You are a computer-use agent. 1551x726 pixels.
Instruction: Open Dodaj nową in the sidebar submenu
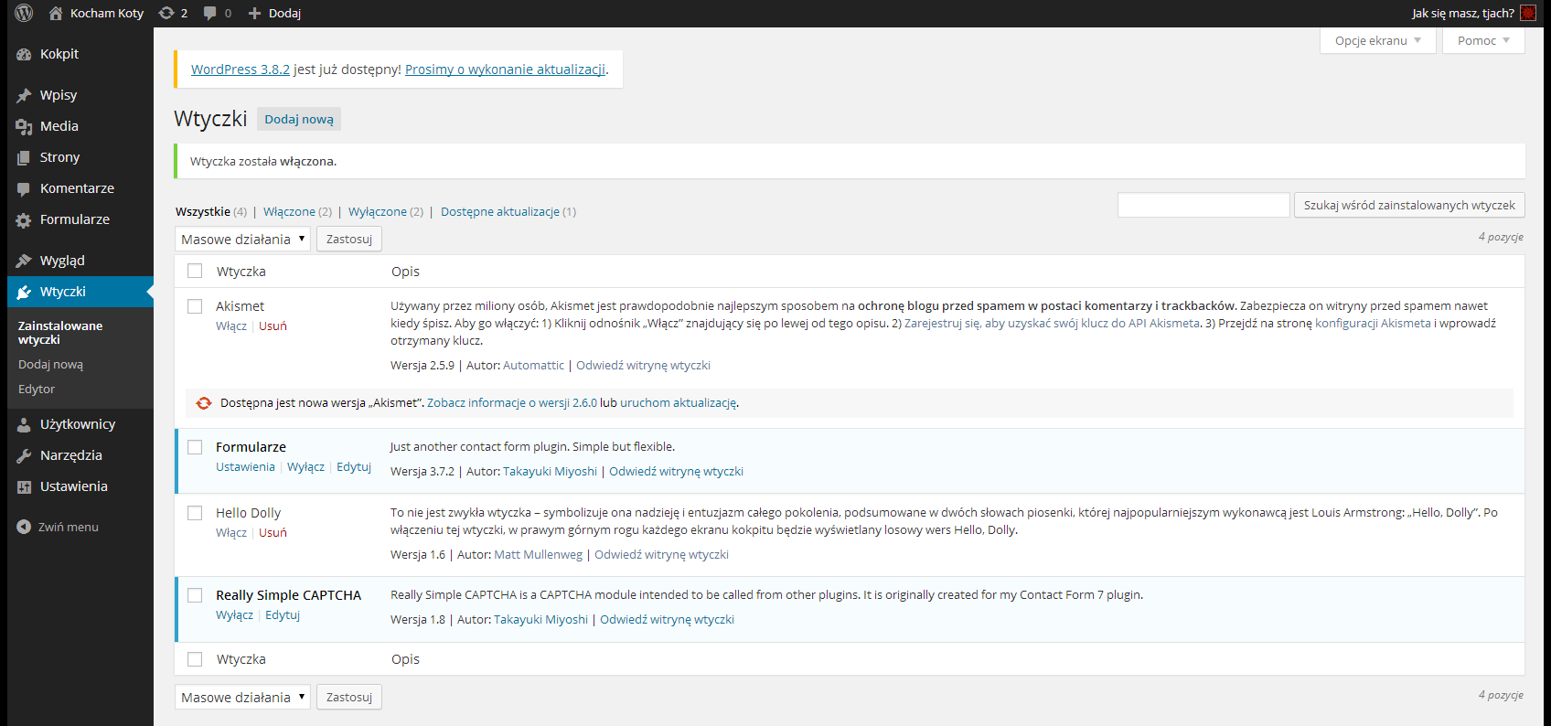tap(50, 364)
